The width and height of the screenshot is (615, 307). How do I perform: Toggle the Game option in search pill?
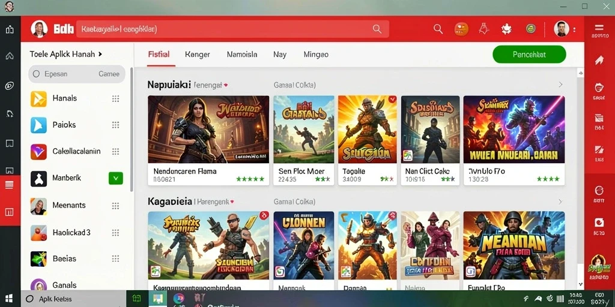coord(109,74)
